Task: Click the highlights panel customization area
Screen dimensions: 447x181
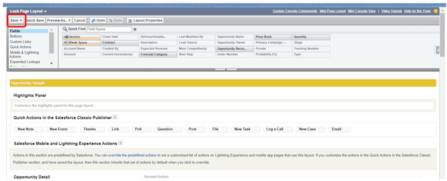Action: [223, 106]
